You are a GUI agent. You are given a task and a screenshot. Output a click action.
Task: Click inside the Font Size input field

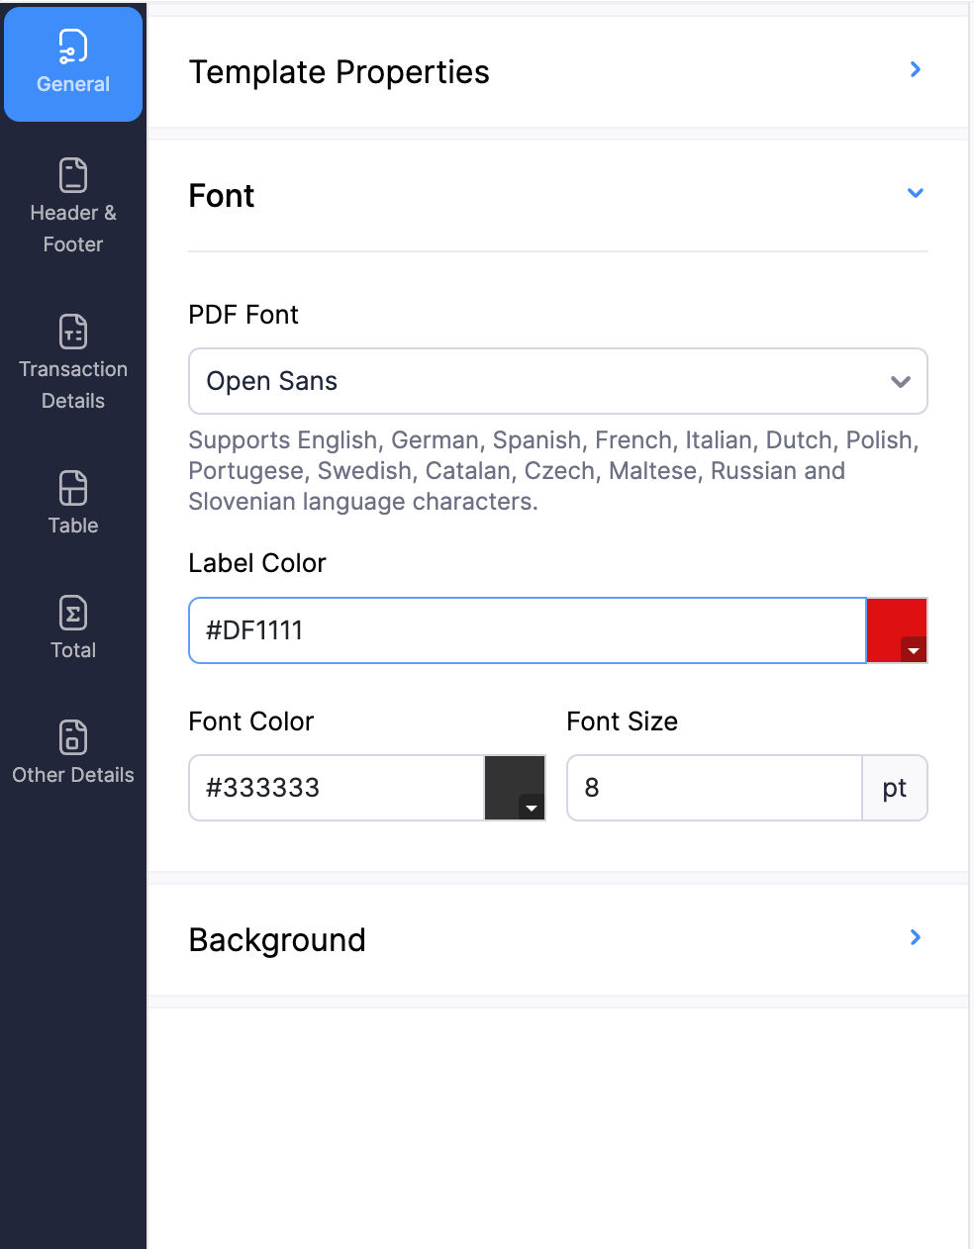(x=713, y=788)
